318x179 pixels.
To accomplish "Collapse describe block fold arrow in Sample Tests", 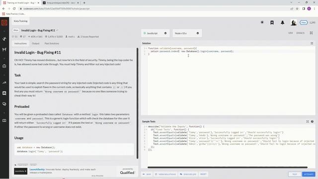I will pos(146,127).
